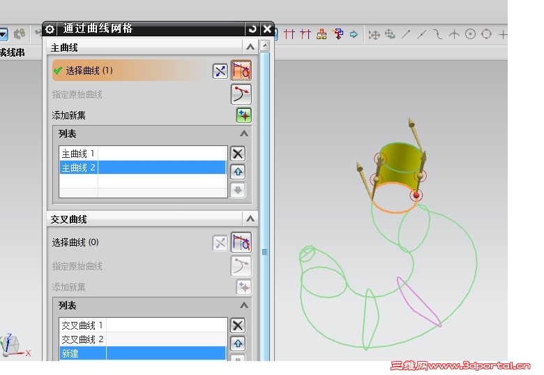Toggle Intersection snap icon

tap(454, 34)
